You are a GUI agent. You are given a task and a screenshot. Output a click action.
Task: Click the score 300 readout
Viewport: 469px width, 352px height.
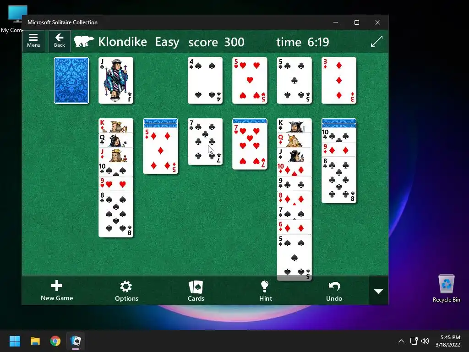click(216, 42)
